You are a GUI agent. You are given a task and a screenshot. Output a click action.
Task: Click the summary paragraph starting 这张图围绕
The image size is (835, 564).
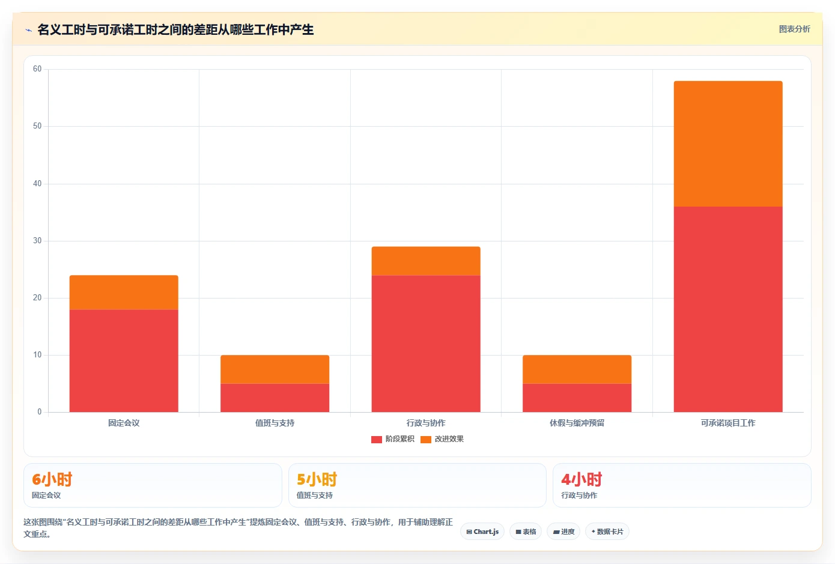(238, 528)
